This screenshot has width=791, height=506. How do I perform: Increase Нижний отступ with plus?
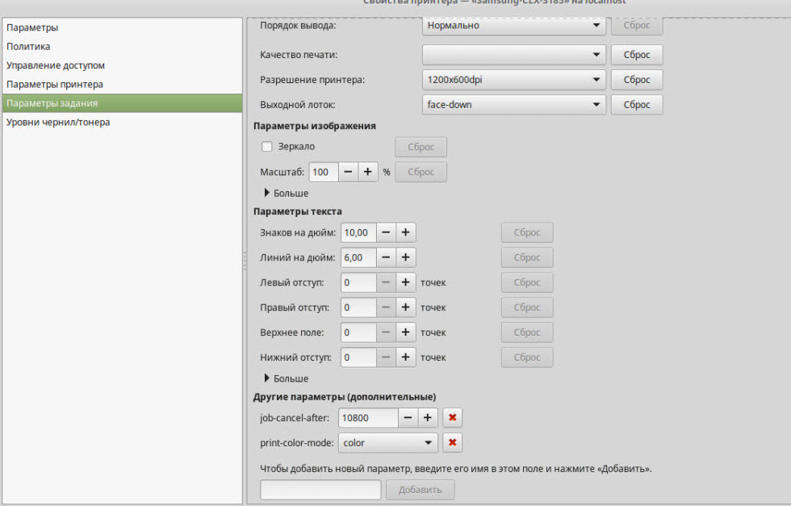tap(405, 358)
